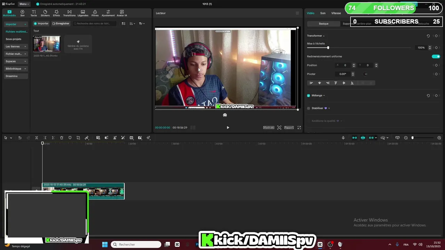Viewport: 445px width, 250px height.
Task: Click the Maximale quality button
Action: [x=268, y=127]
